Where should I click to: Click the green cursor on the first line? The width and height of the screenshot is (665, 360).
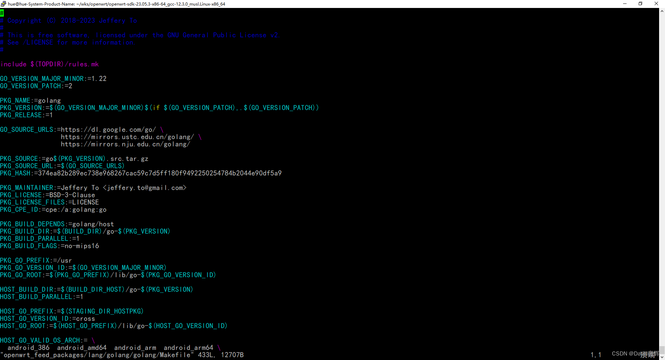pos(2,13)
